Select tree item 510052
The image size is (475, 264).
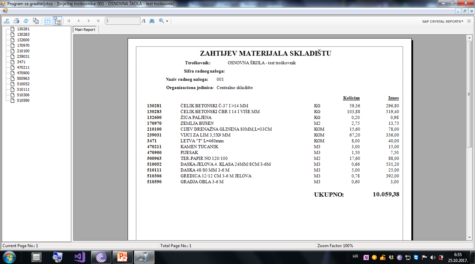[23, 84]
